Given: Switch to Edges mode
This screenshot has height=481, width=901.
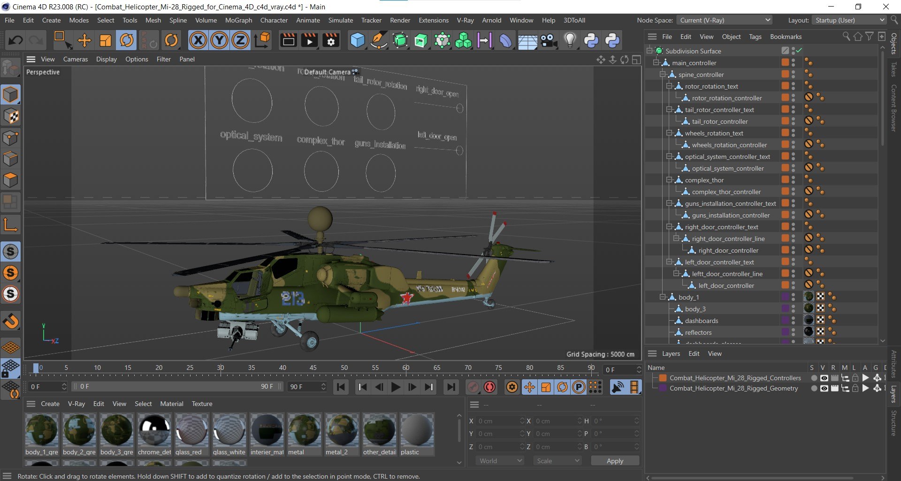Looking at the screenshot, I should (10, 159).
